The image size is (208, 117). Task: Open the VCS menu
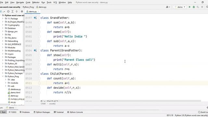[55, 2]
